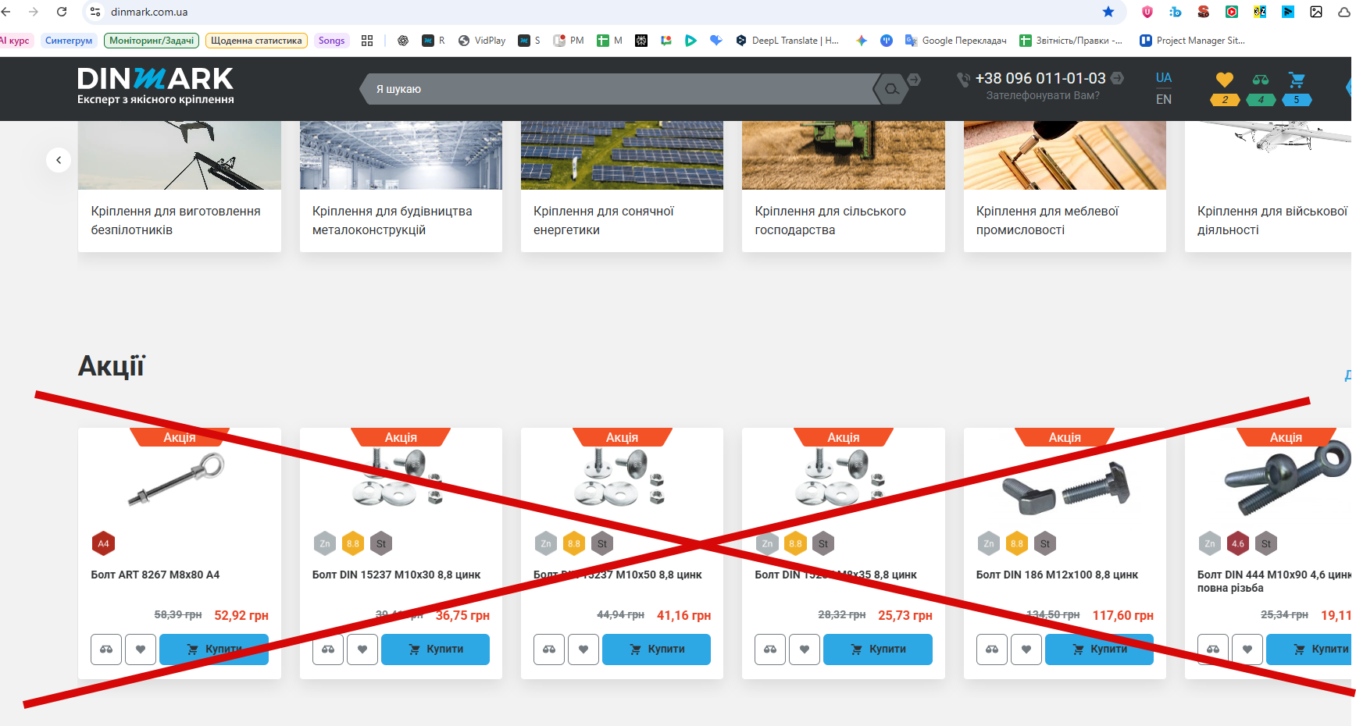Image resolution: width=1356 pixels, height=726 pixels.
Task: Open the favorites heart icon in header
Action: click(1224, 80)
